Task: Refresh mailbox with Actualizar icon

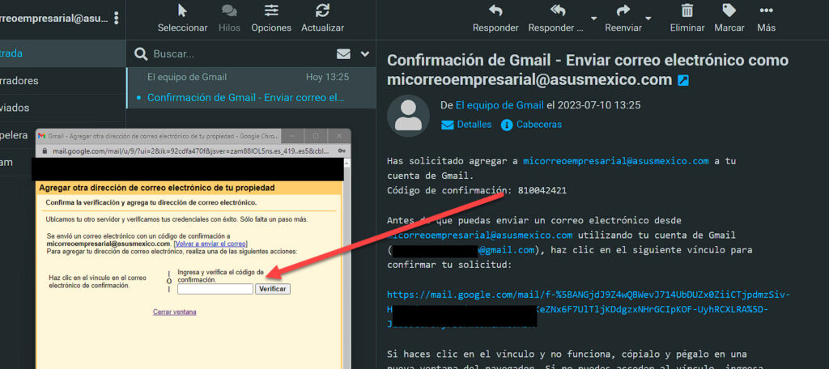Action: point(322,11)
